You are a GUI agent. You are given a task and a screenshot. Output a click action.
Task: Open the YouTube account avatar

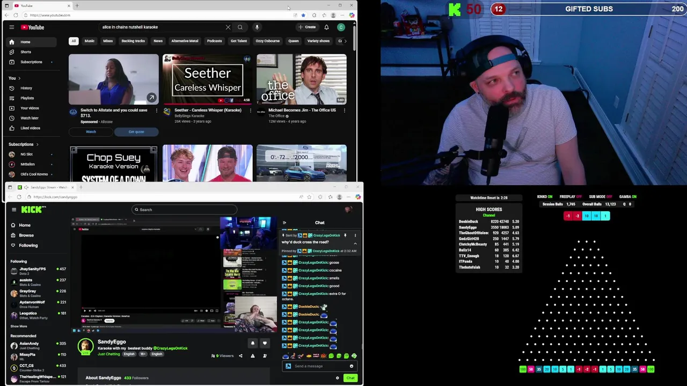pyautogui.click(x=341, y=27)
